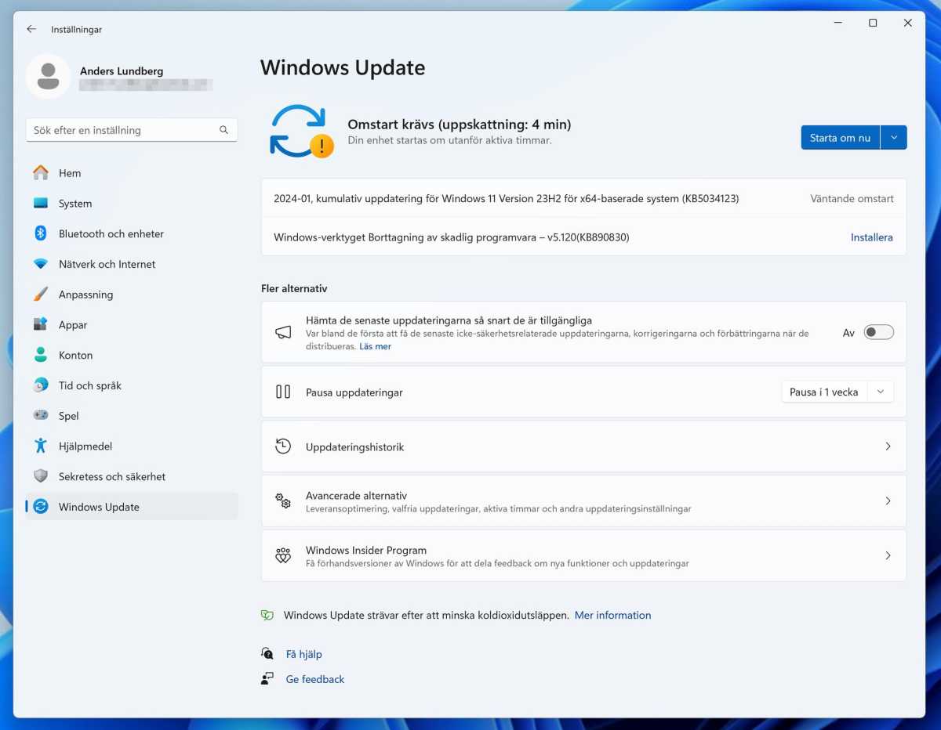Click the Ge feedback person icon
This screenshot has height=730, width=941.
(267, 679)
